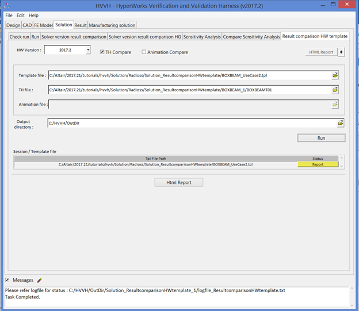Click the yellow Report status cell
Screen dimensions: 359x311
(318, 164)
